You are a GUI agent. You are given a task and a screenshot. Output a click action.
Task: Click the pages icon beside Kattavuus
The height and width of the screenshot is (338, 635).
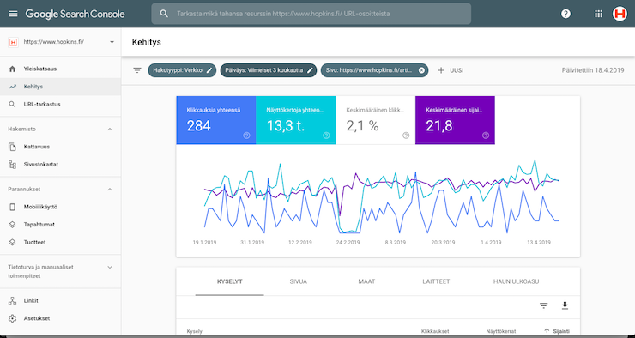click(x=12, y=147)
